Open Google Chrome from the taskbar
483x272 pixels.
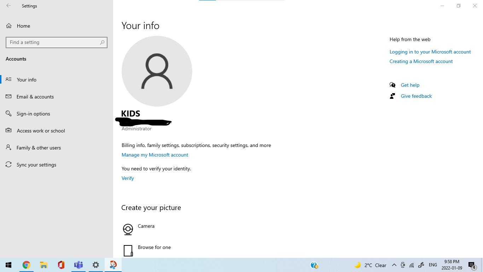pyautogui.click(x=26, y=265)
